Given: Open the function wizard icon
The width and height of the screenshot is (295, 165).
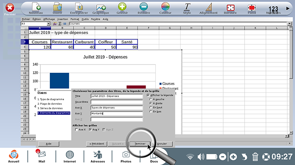Looking at the screenshot, I should (x=55, y=24).
